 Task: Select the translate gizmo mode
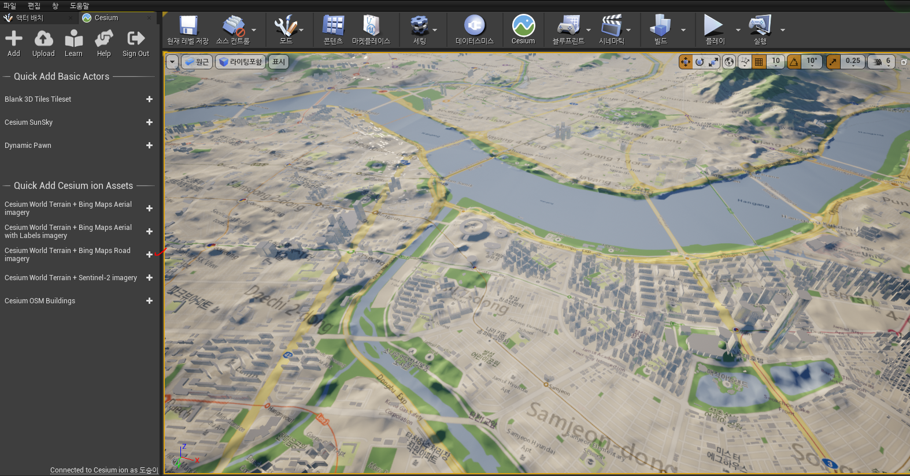(x=686, y=62)
